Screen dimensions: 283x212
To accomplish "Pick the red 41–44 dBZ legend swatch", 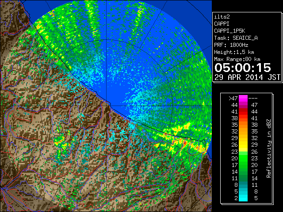I will click(243, 112).
